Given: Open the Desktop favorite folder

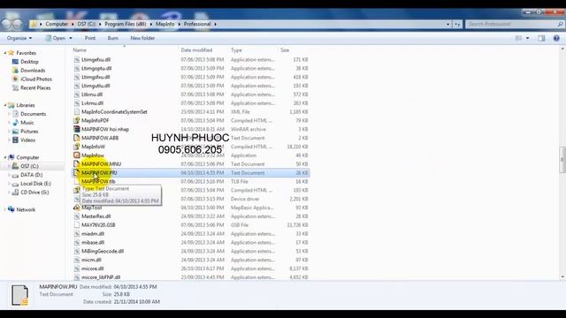Looking at the screenshot, I should (29, 62).
